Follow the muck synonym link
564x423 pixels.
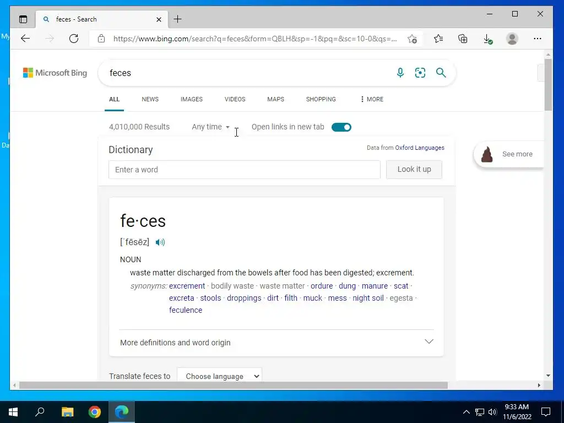[313, 298]
